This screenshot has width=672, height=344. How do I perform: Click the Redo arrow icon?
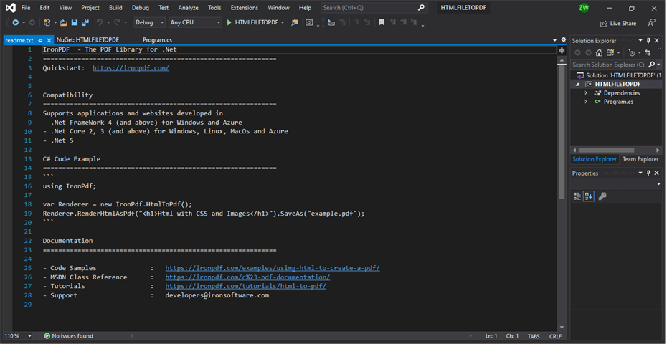tap(117, 22)
